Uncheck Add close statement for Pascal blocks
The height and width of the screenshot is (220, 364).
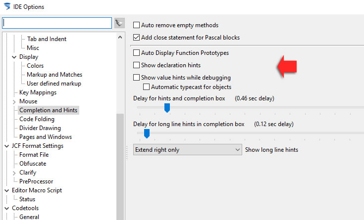136,37
